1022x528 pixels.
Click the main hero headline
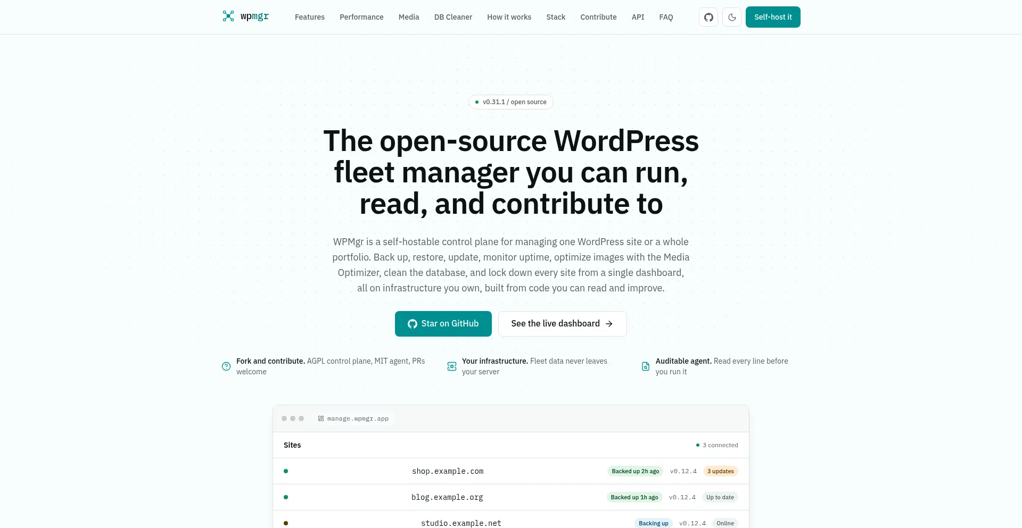pos(511,172)
